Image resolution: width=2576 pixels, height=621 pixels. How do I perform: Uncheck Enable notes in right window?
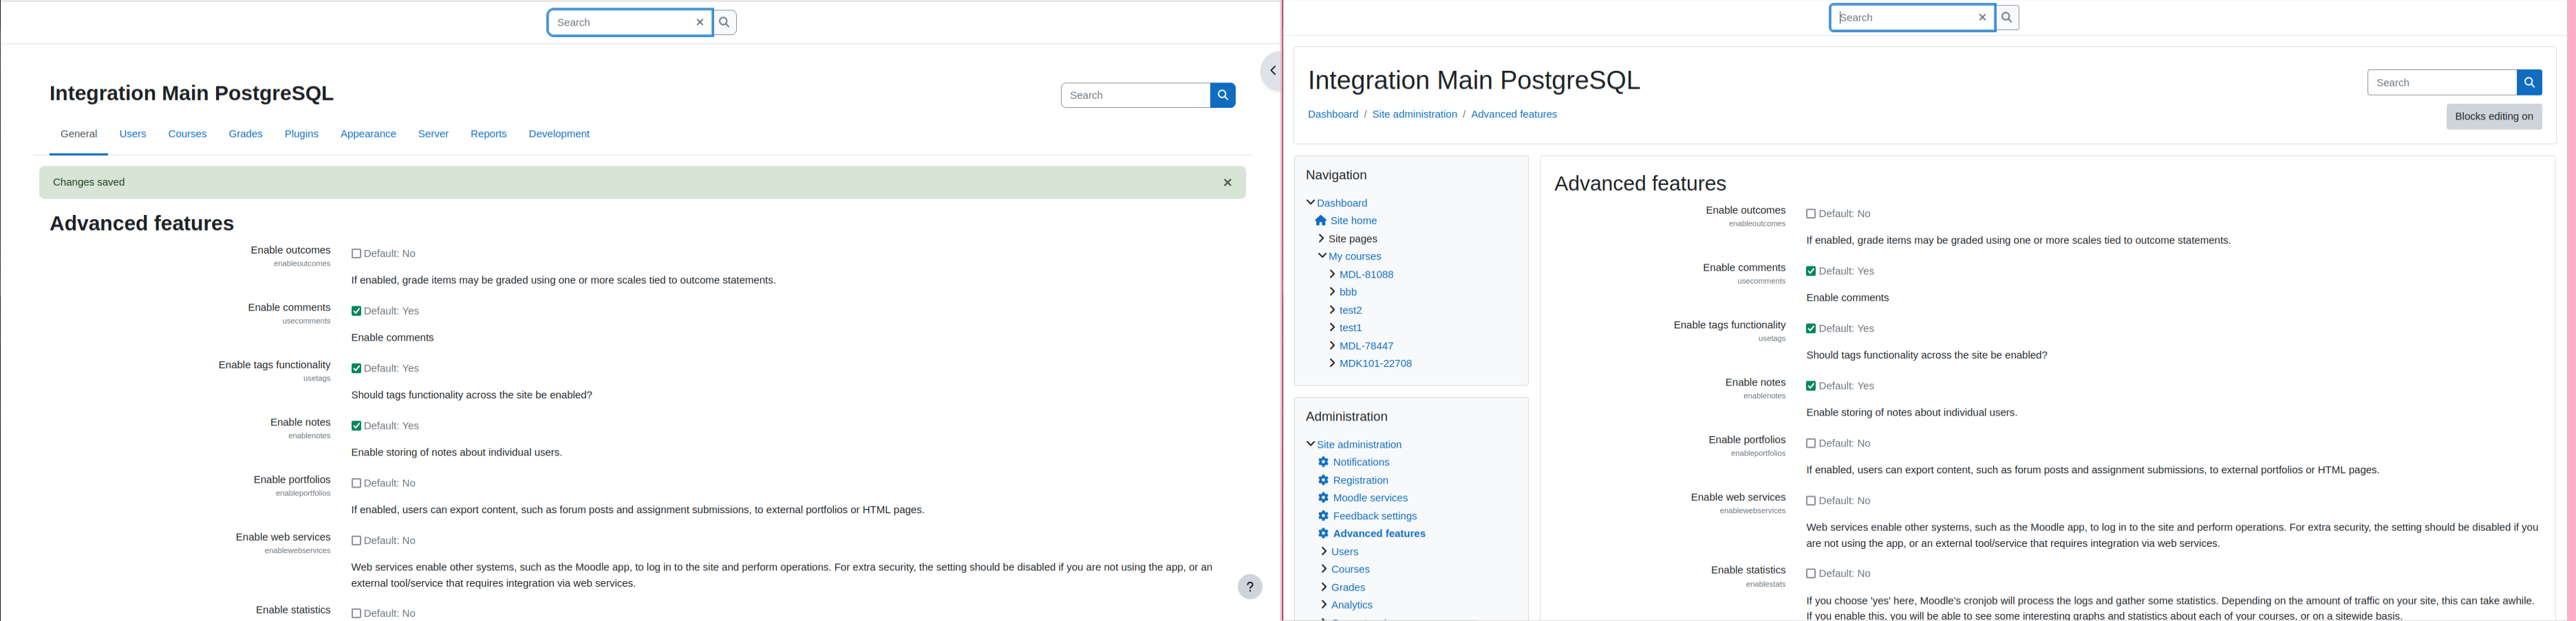click(1811, 386)
